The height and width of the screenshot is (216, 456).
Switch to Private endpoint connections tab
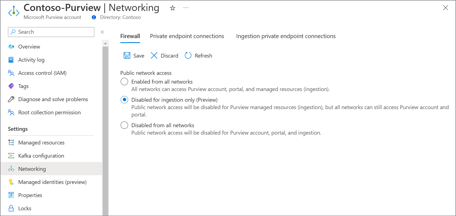pyautogui.click(x=187, y=36)
